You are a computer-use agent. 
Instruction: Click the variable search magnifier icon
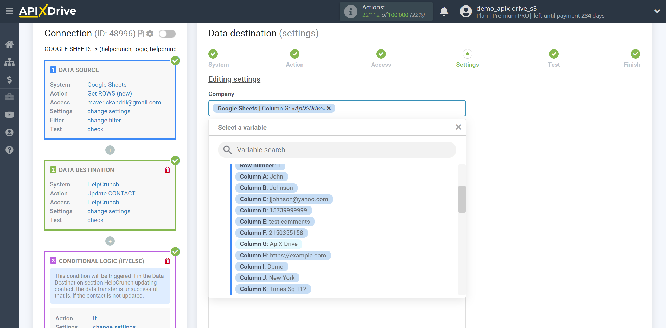(x=227, y=150)
